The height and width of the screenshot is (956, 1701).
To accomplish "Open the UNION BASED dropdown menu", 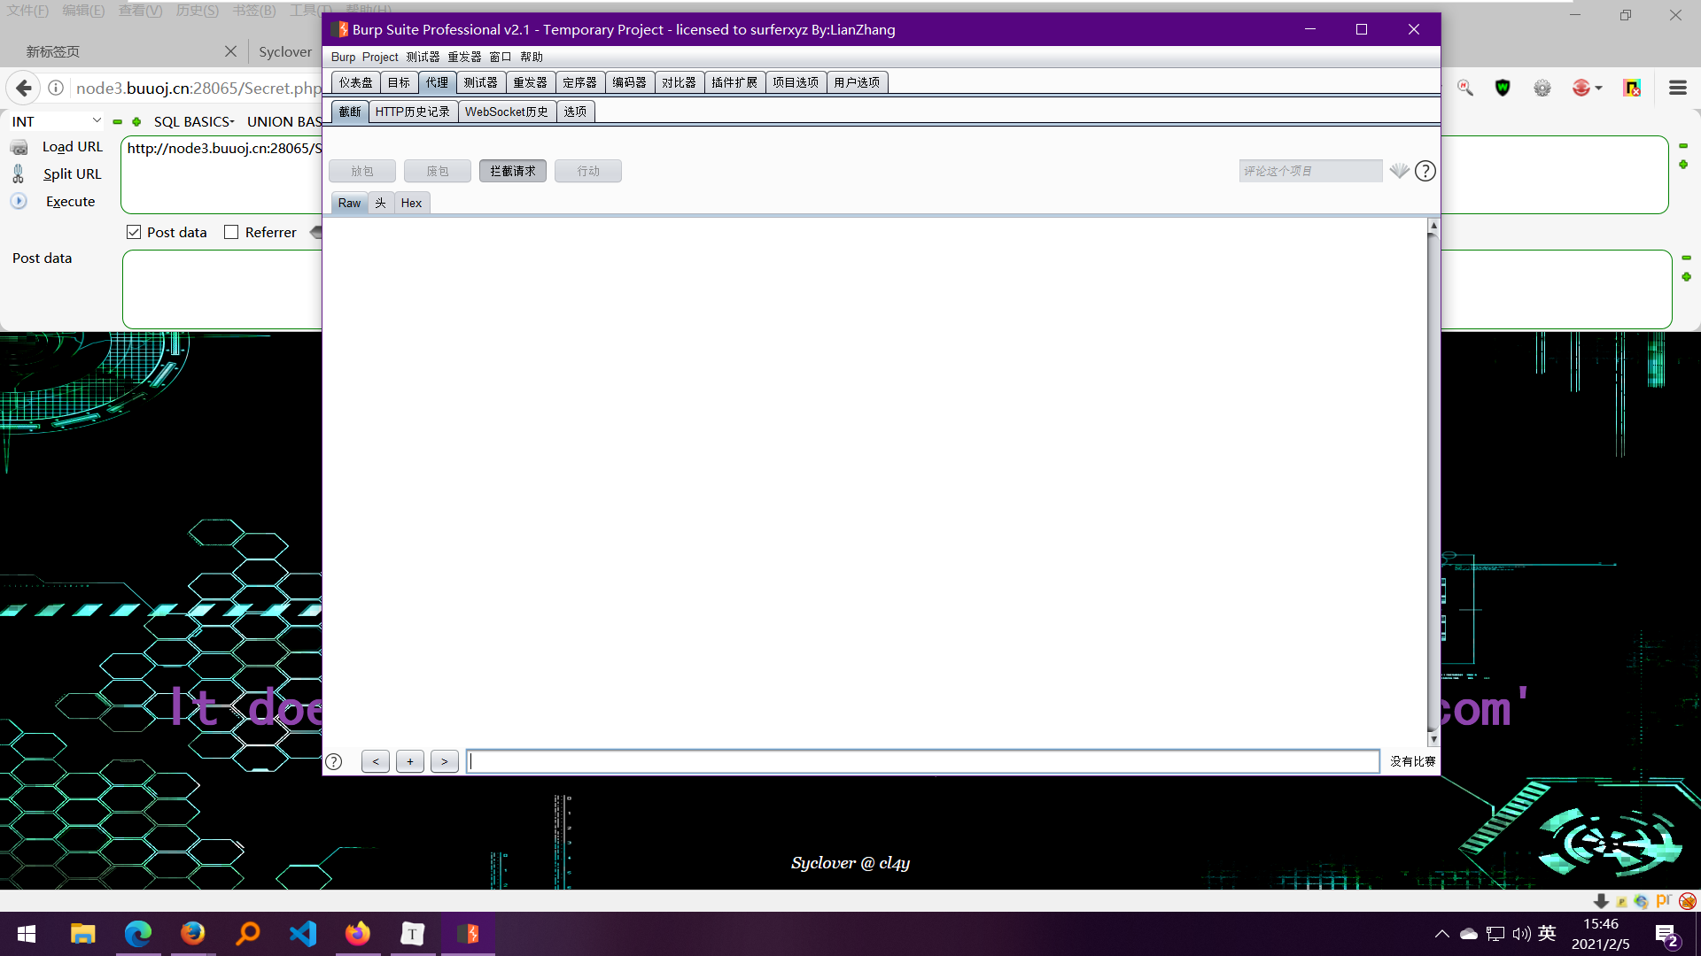I will (283, 121).
